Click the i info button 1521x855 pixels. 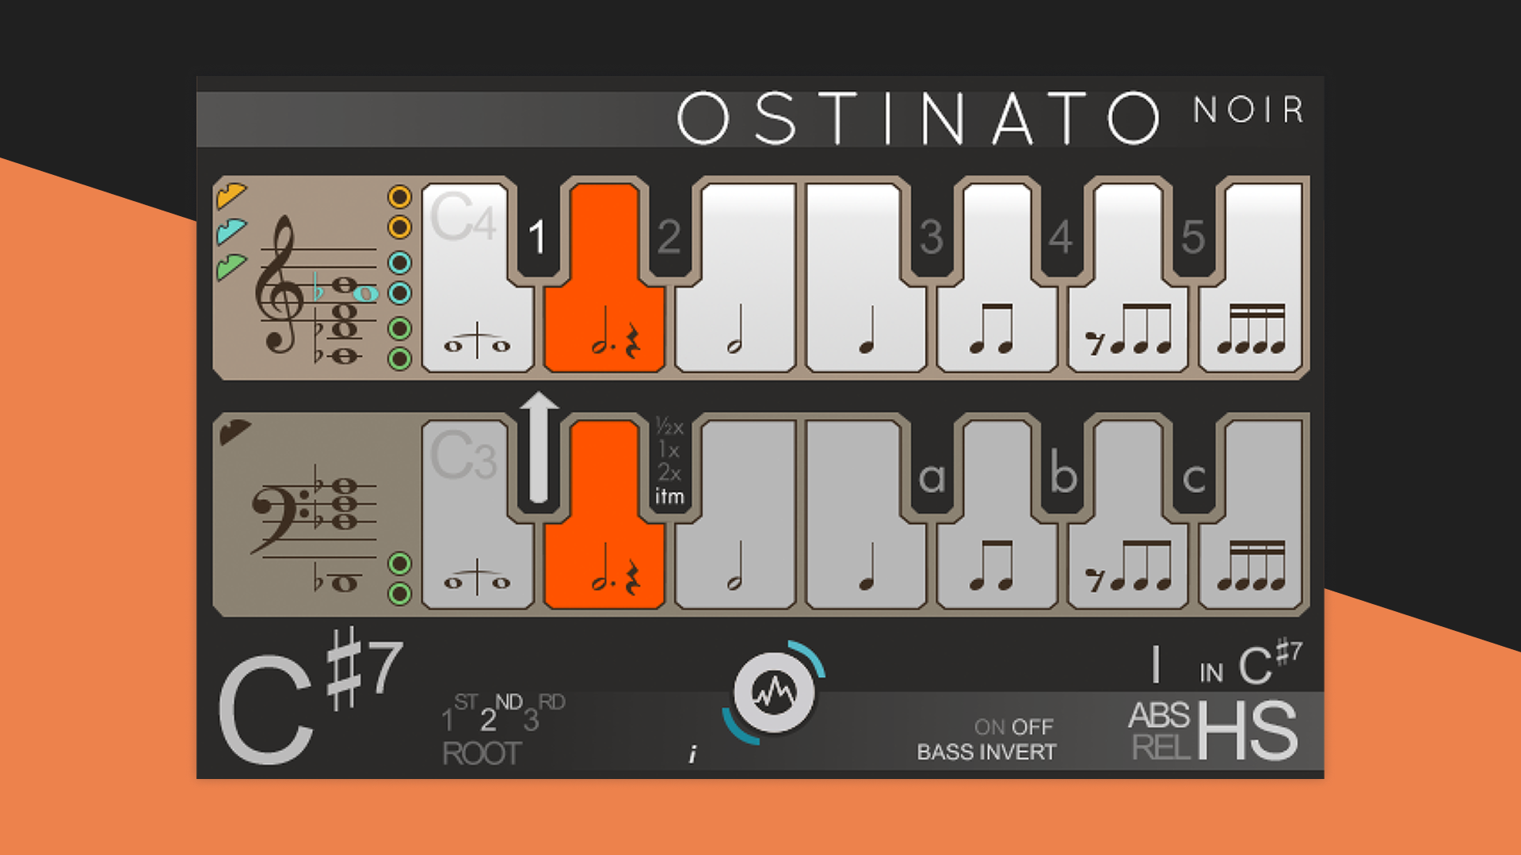click(692, 752)
